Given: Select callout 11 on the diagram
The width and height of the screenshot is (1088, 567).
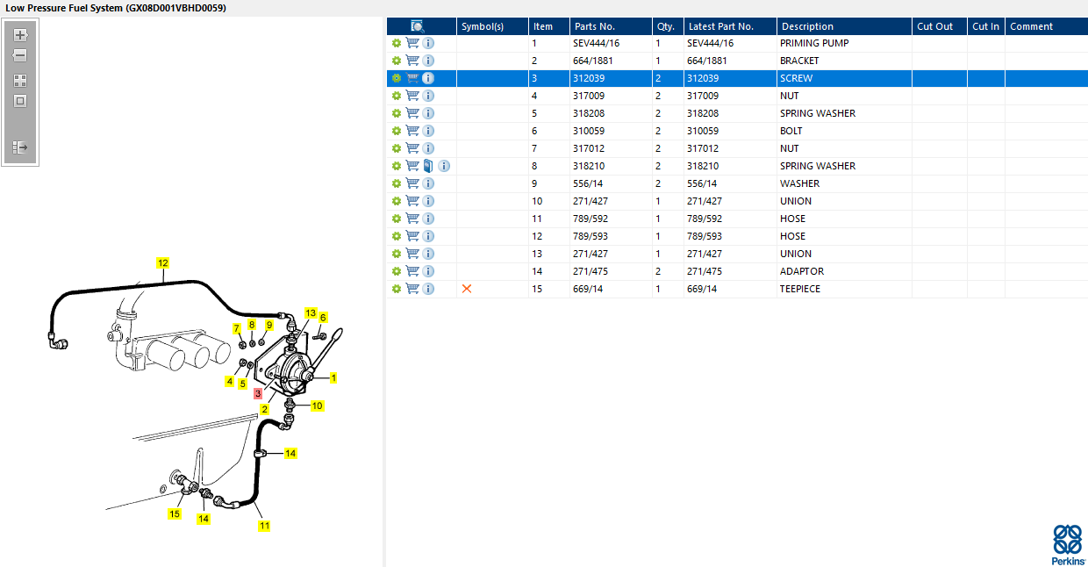Looking at the screenshot, I should 264,526.
